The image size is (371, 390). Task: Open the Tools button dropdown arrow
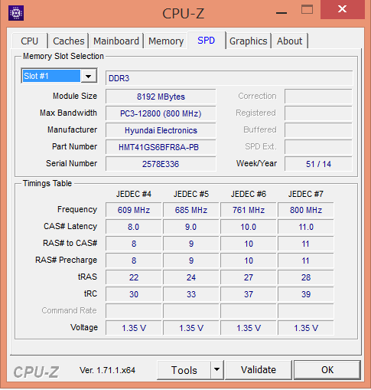(217, 369)
